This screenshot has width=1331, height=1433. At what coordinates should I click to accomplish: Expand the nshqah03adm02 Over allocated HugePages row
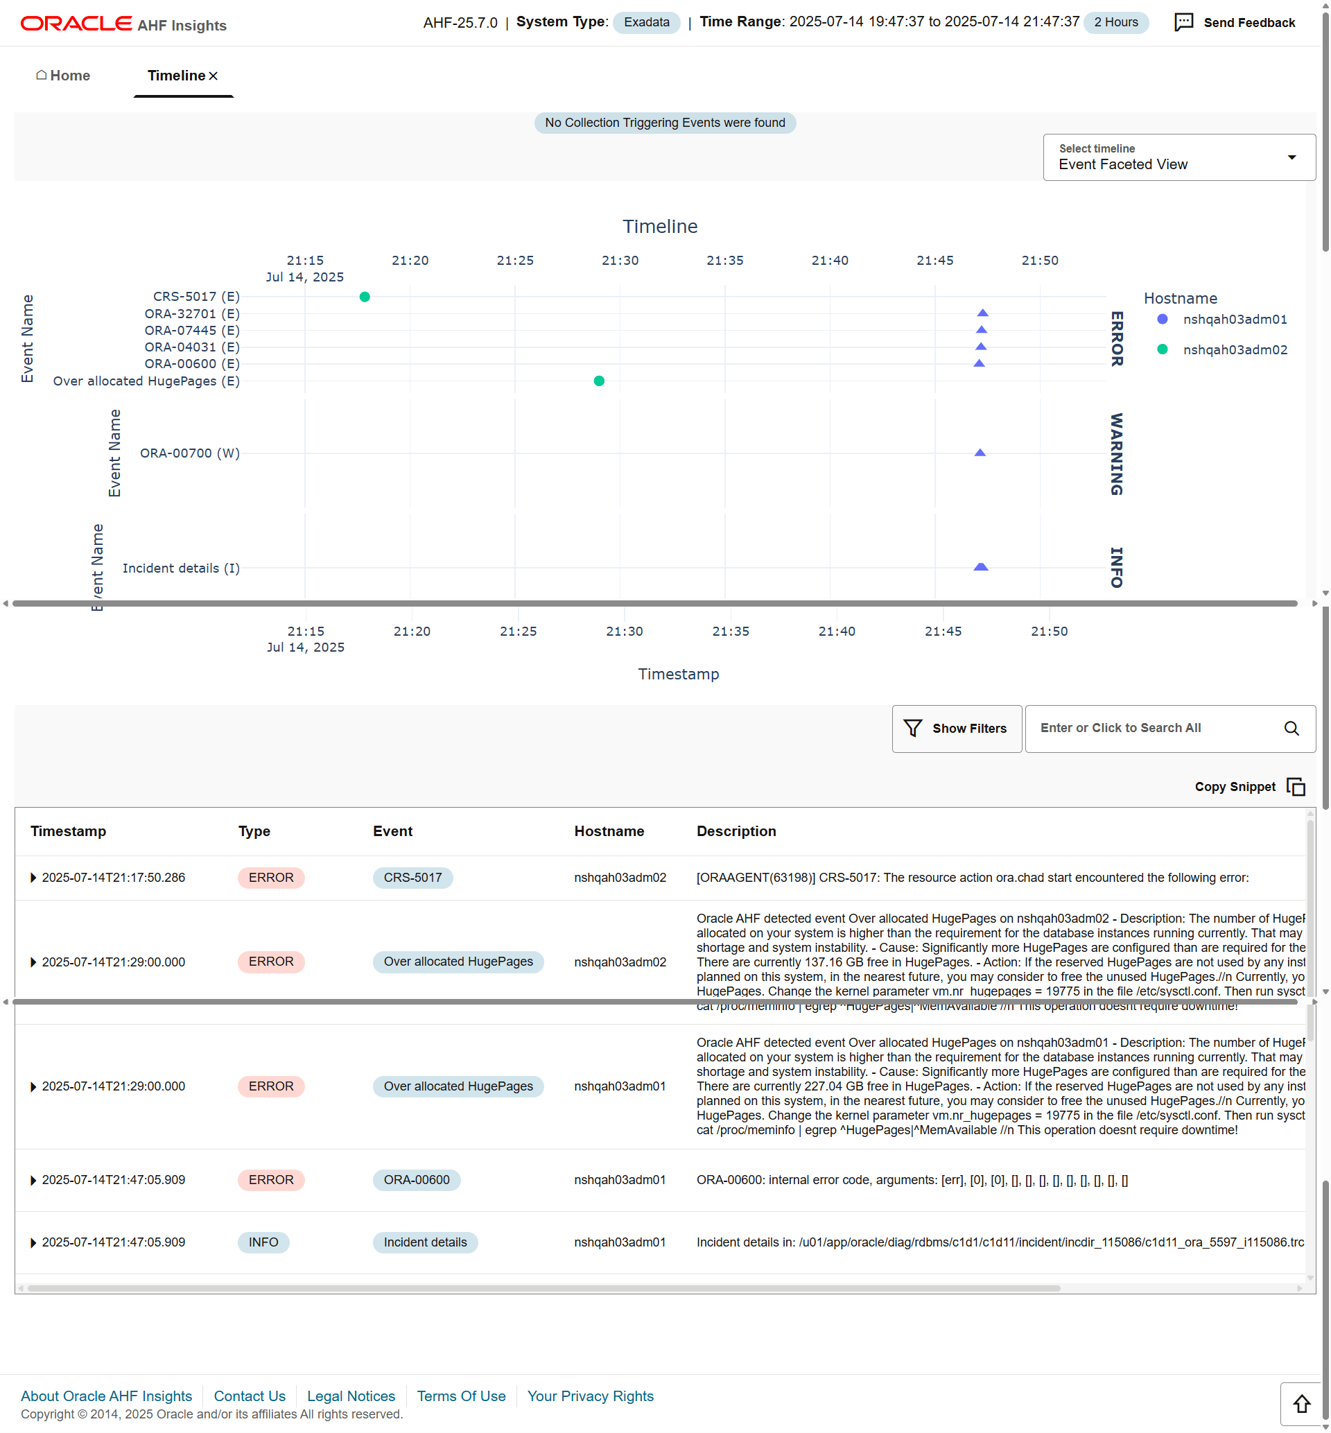click(33, 962)
